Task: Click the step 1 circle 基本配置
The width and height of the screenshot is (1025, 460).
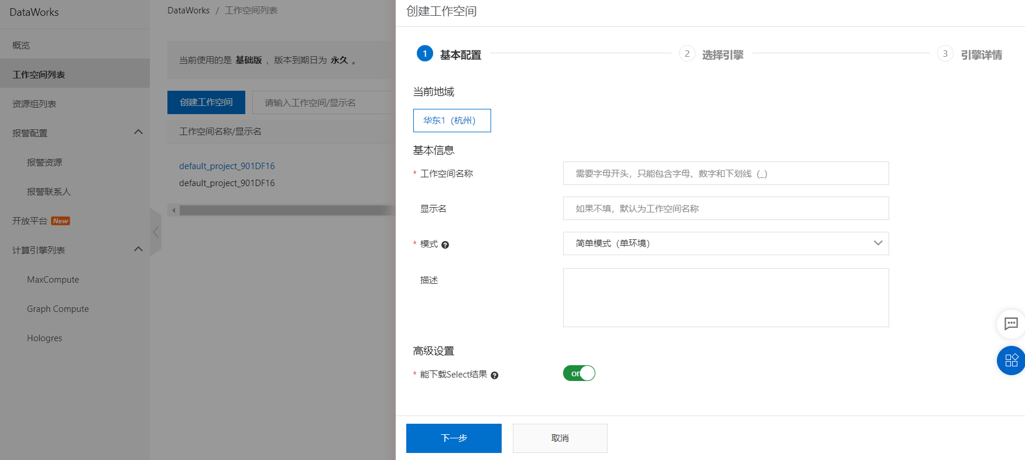Action: point(425,53)
